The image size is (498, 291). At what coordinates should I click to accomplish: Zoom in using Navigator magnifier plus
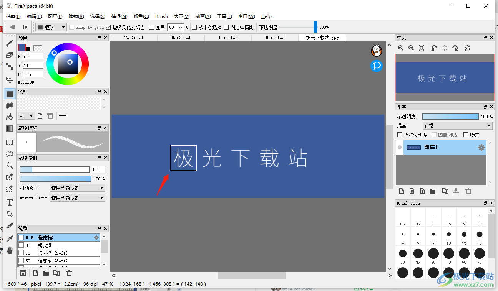coord(401,48)
